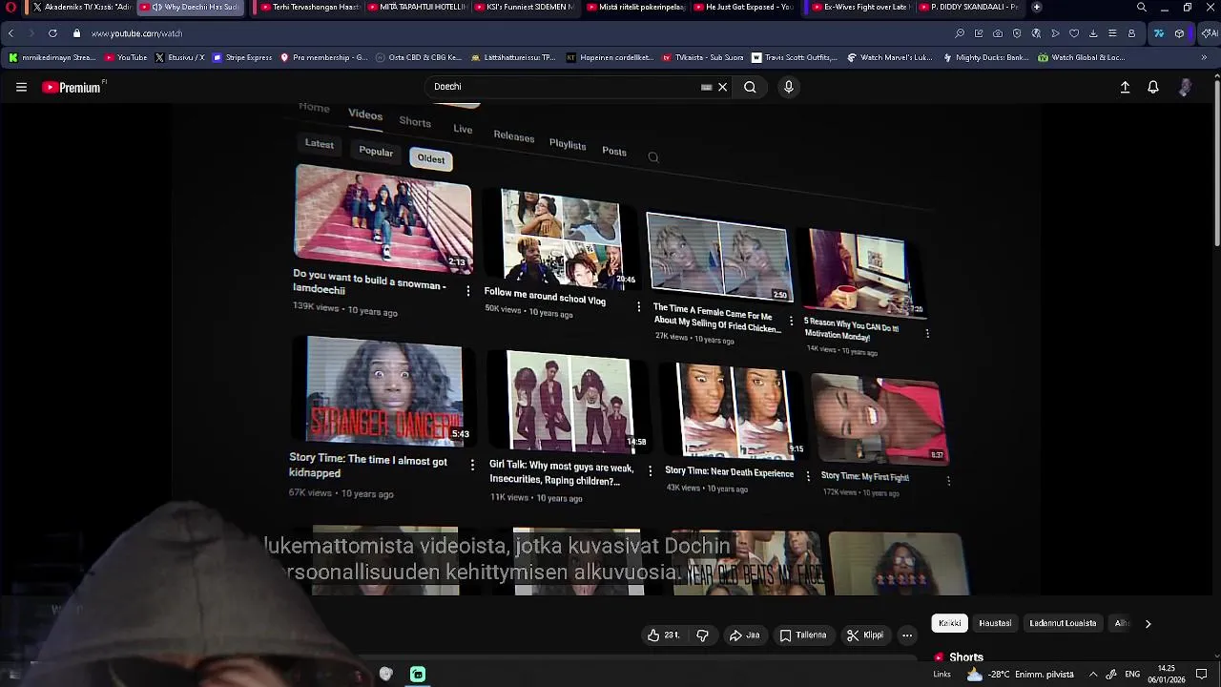Image resolution: width=1221 pixels, height=687 pixels.
Task: Open the channel Playlists tab
Action: [568, 144]
